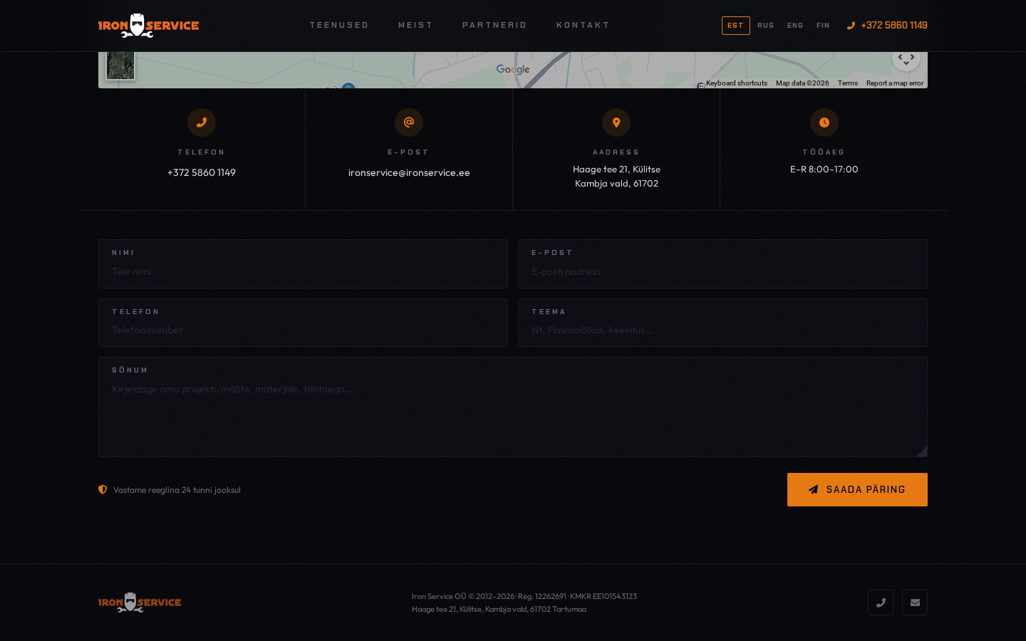This screenshot has height=641, width=1026.
Task: Click the footer envelope icon button
Action: click(x=915, y=603)
